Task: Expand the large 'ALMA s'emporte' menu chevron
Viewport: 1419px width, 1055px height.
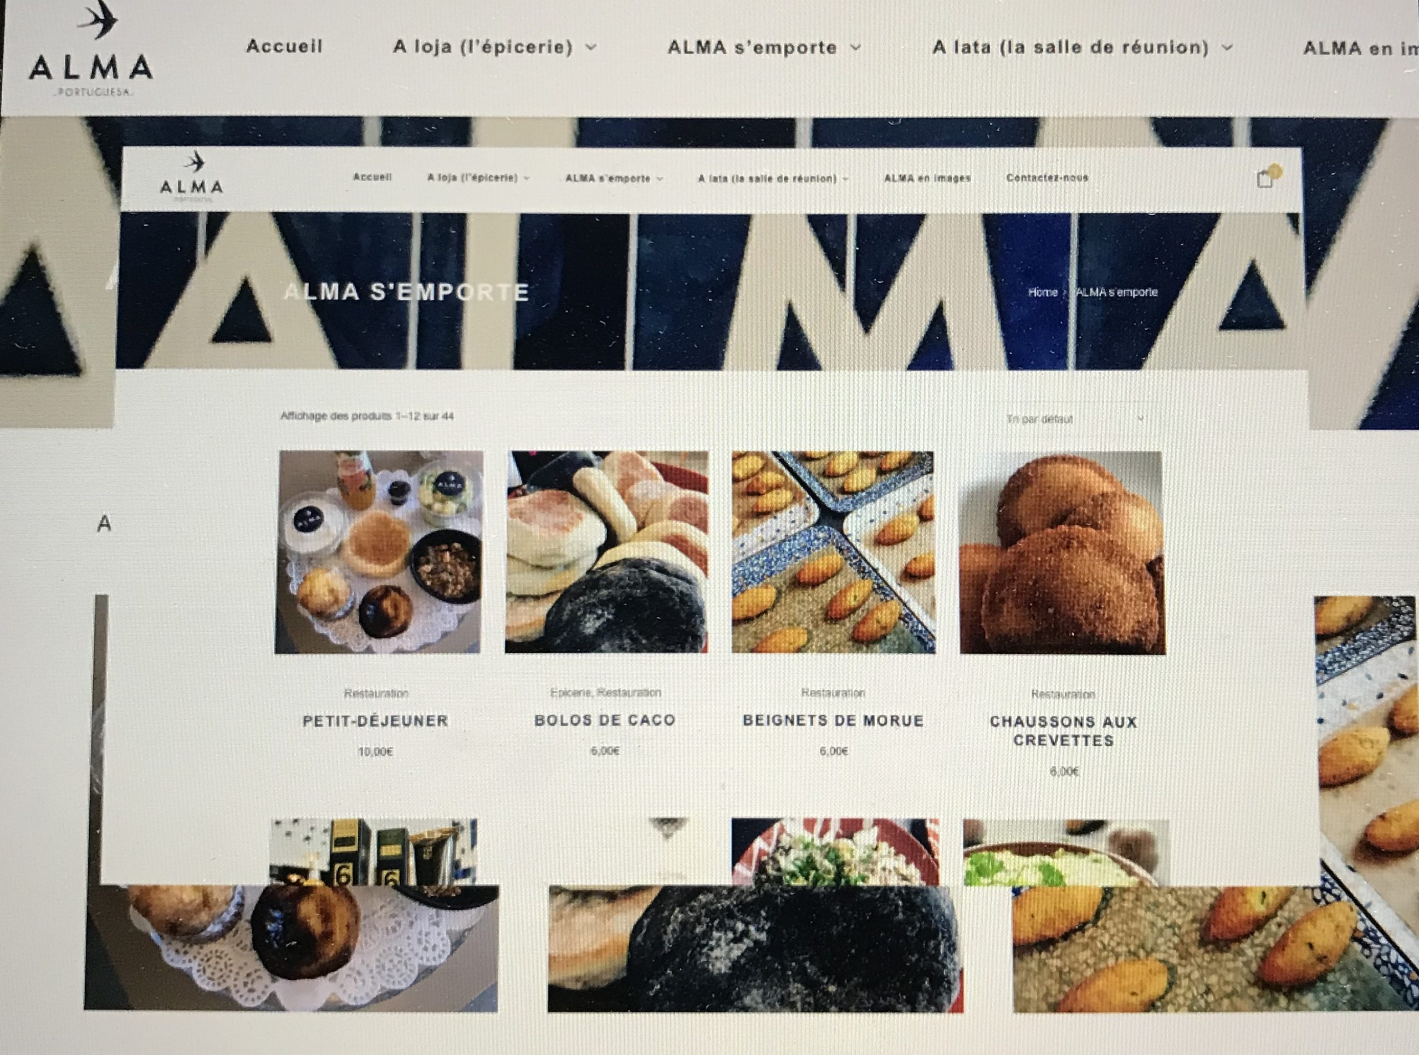Action: coord(856,47)
